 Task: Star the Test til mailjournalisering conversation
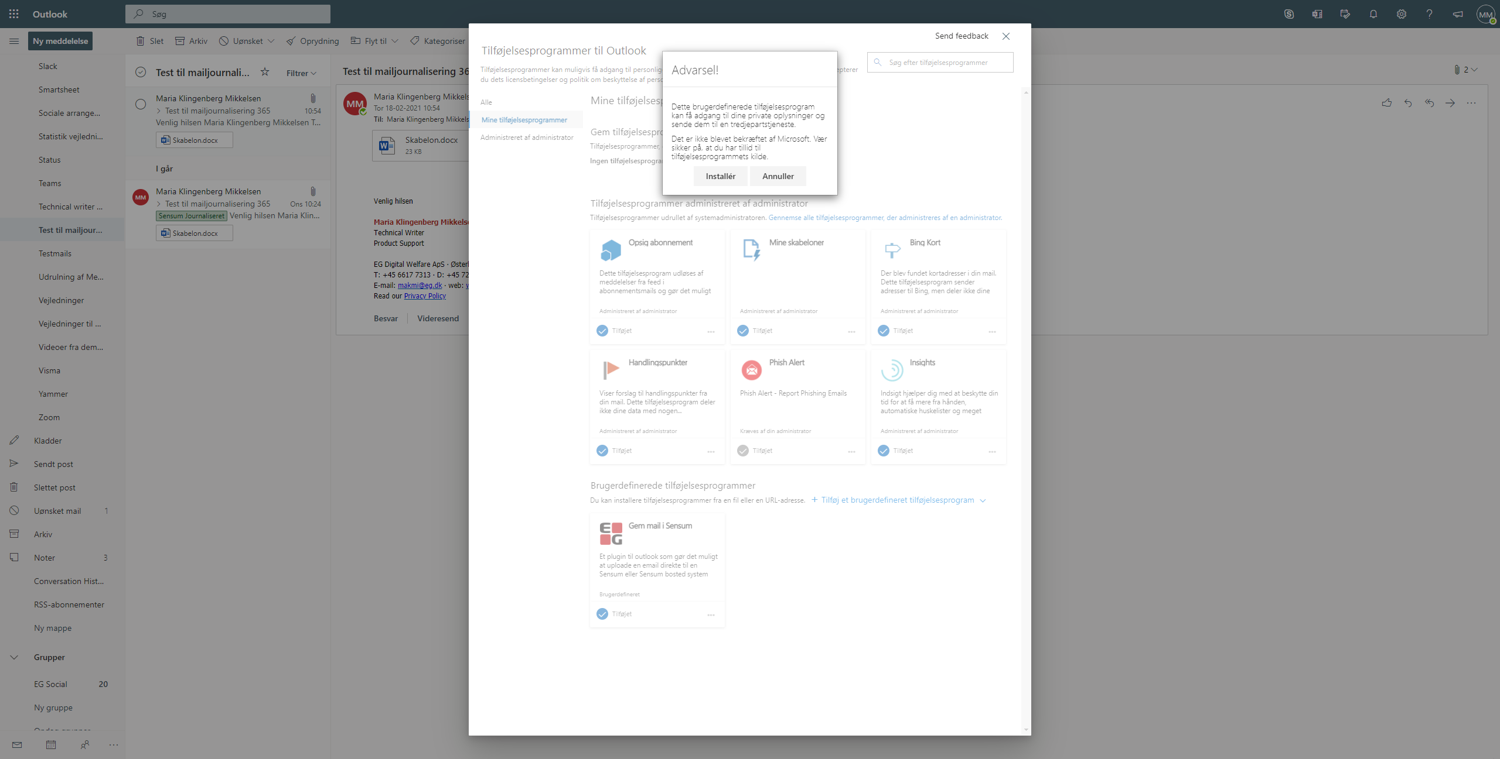coord(265,72)
